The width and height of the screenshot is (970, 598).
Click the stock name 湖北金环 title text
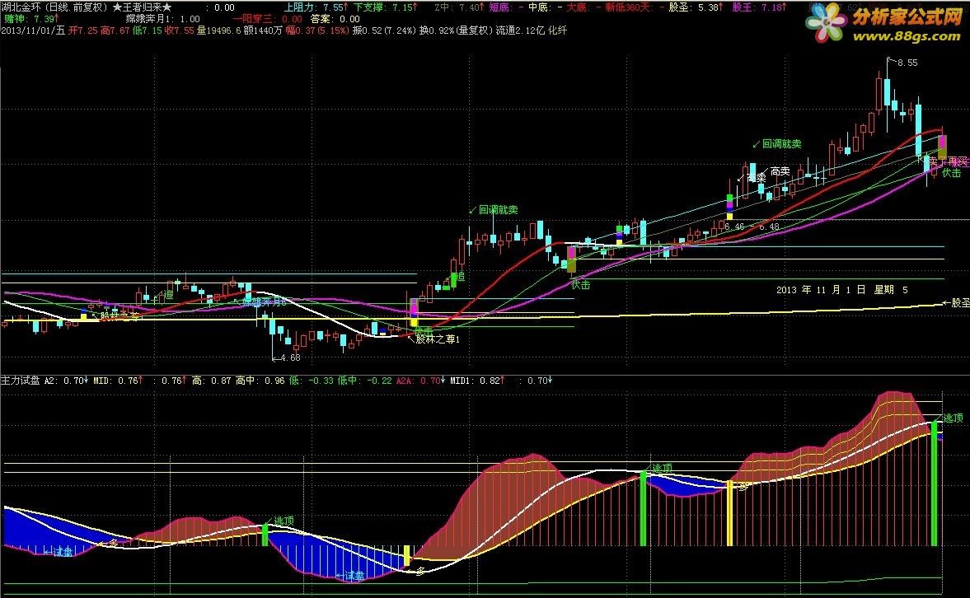pyautogui.click(x=21, y=7)
